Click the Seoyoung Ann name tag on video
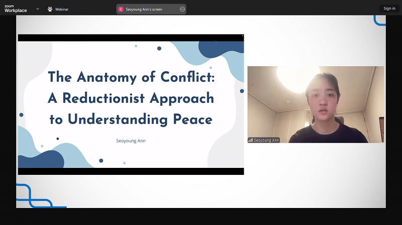Image resolution: width=402 pixels, height=225 pixels. pyautogui.click(x=266, y=140)
